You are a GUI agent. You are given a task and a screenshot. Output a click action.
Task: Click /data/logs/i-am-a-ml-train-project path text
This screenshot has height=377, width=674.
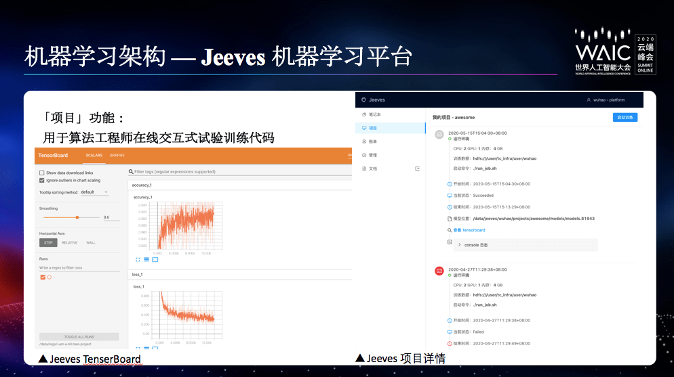[x=65, y=344]
